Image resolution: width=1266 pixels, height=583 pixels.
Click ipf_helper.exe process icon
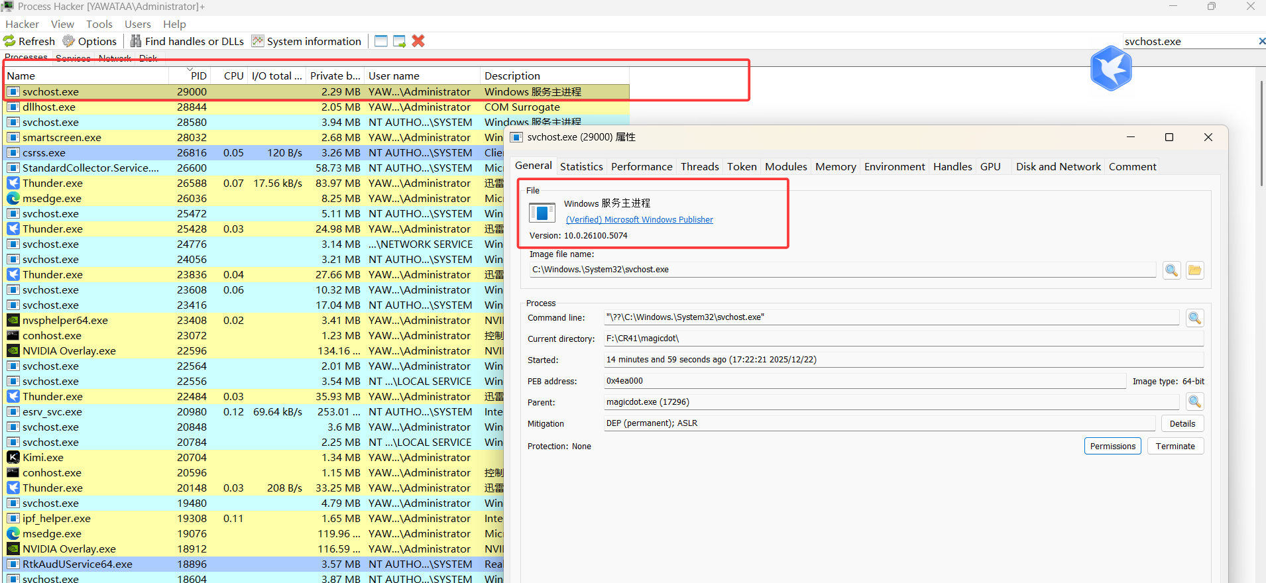pos(13,518)
